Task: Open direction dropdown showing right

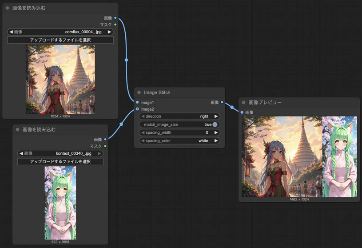Action: point(179,116)
